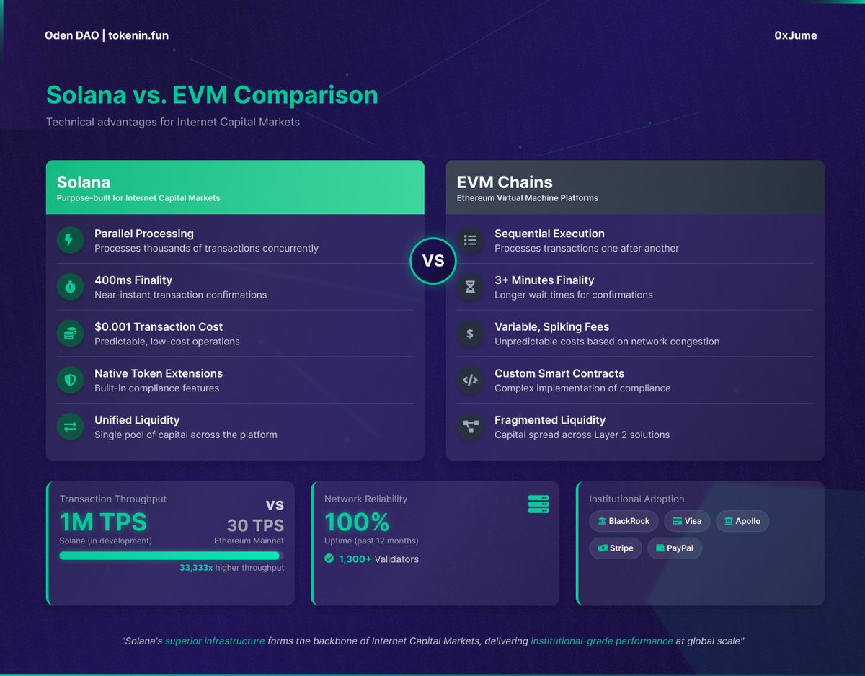Viewport: 865px width, 676px height.
Task: Click the card icon in the PayPal chip
Action: point(660,548)
